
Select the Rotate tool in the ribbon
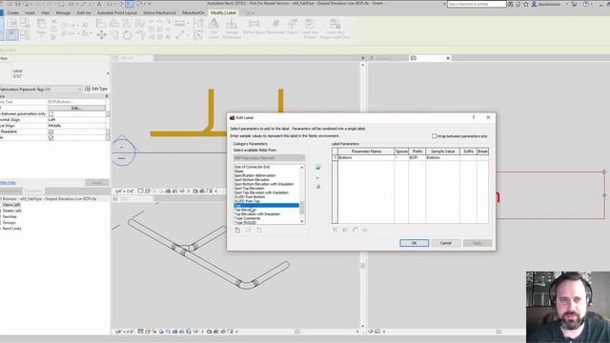(127, 35)
